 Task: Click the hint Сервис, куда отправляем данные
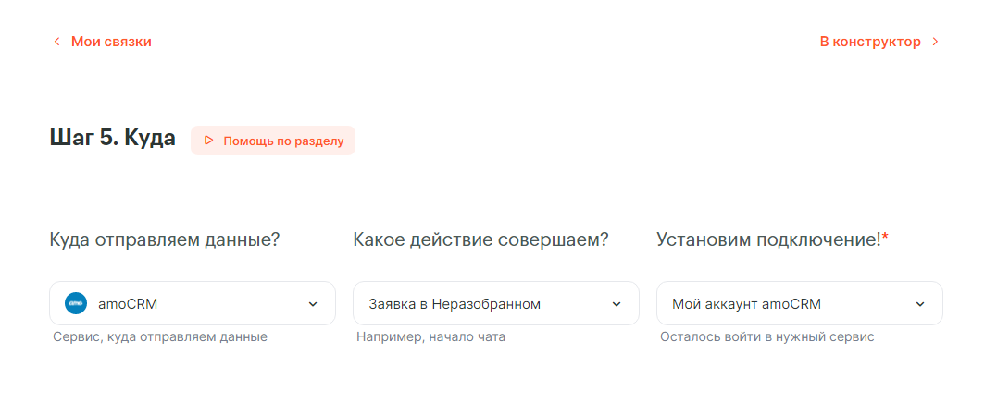(160, 337)
